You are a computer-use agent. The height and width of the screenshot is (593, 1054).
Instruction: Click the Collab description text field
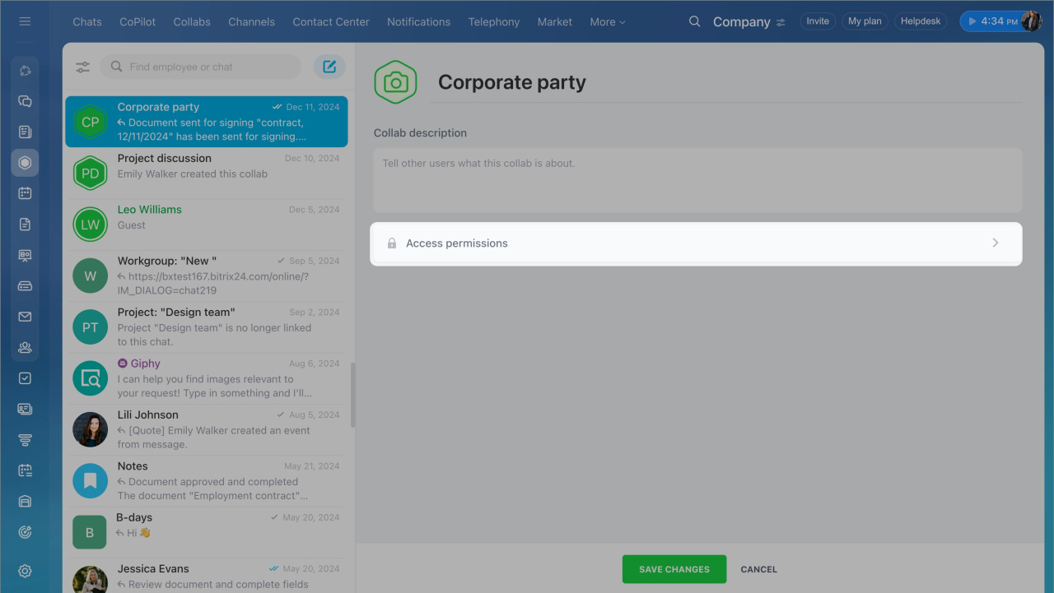coord(697,180)
